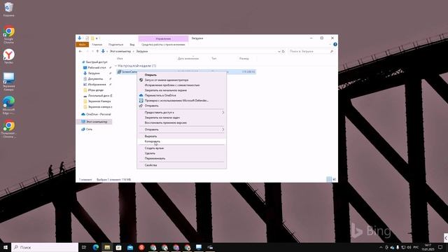The width and height of the screenshot is (448, 252).
Task: Open Изображения in the navigation pane
Action: click(97, 85)
